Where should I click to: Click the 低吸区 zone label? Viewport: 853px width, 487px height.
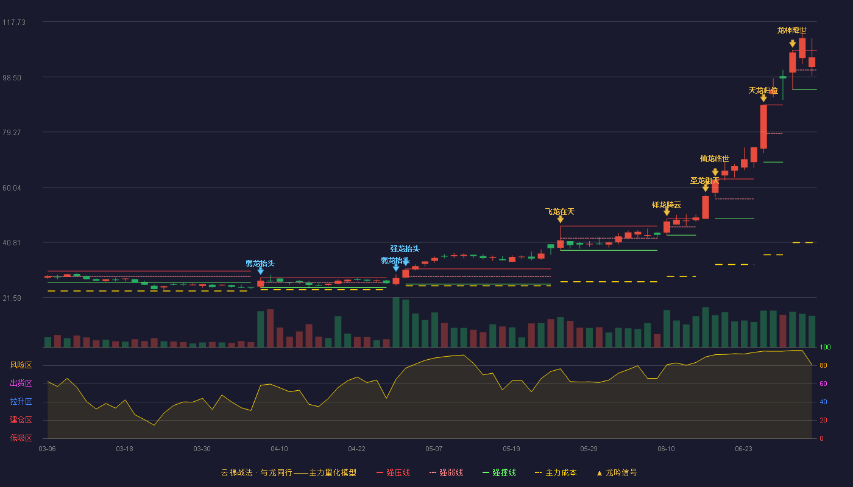(21, 438)
